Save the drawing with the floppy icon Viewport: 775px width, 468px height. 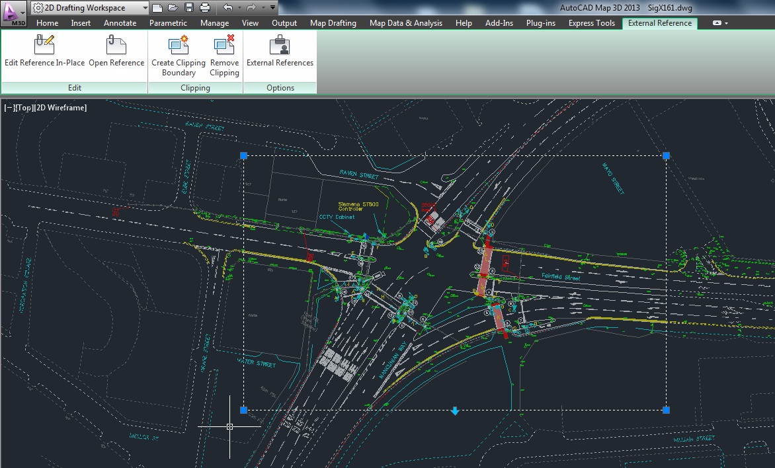189,7
